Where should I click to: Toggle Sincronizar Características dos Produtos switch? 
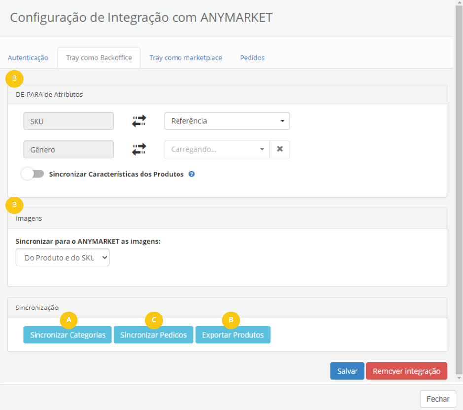[x=33, y=174]
